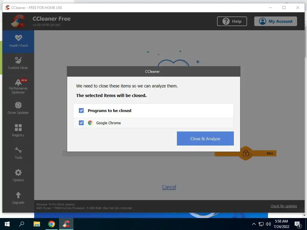Open the Custom Clean section
Image resolution: width=307 pixels, height=230 pixels.
pyautogui.click(x=18, y=63)
